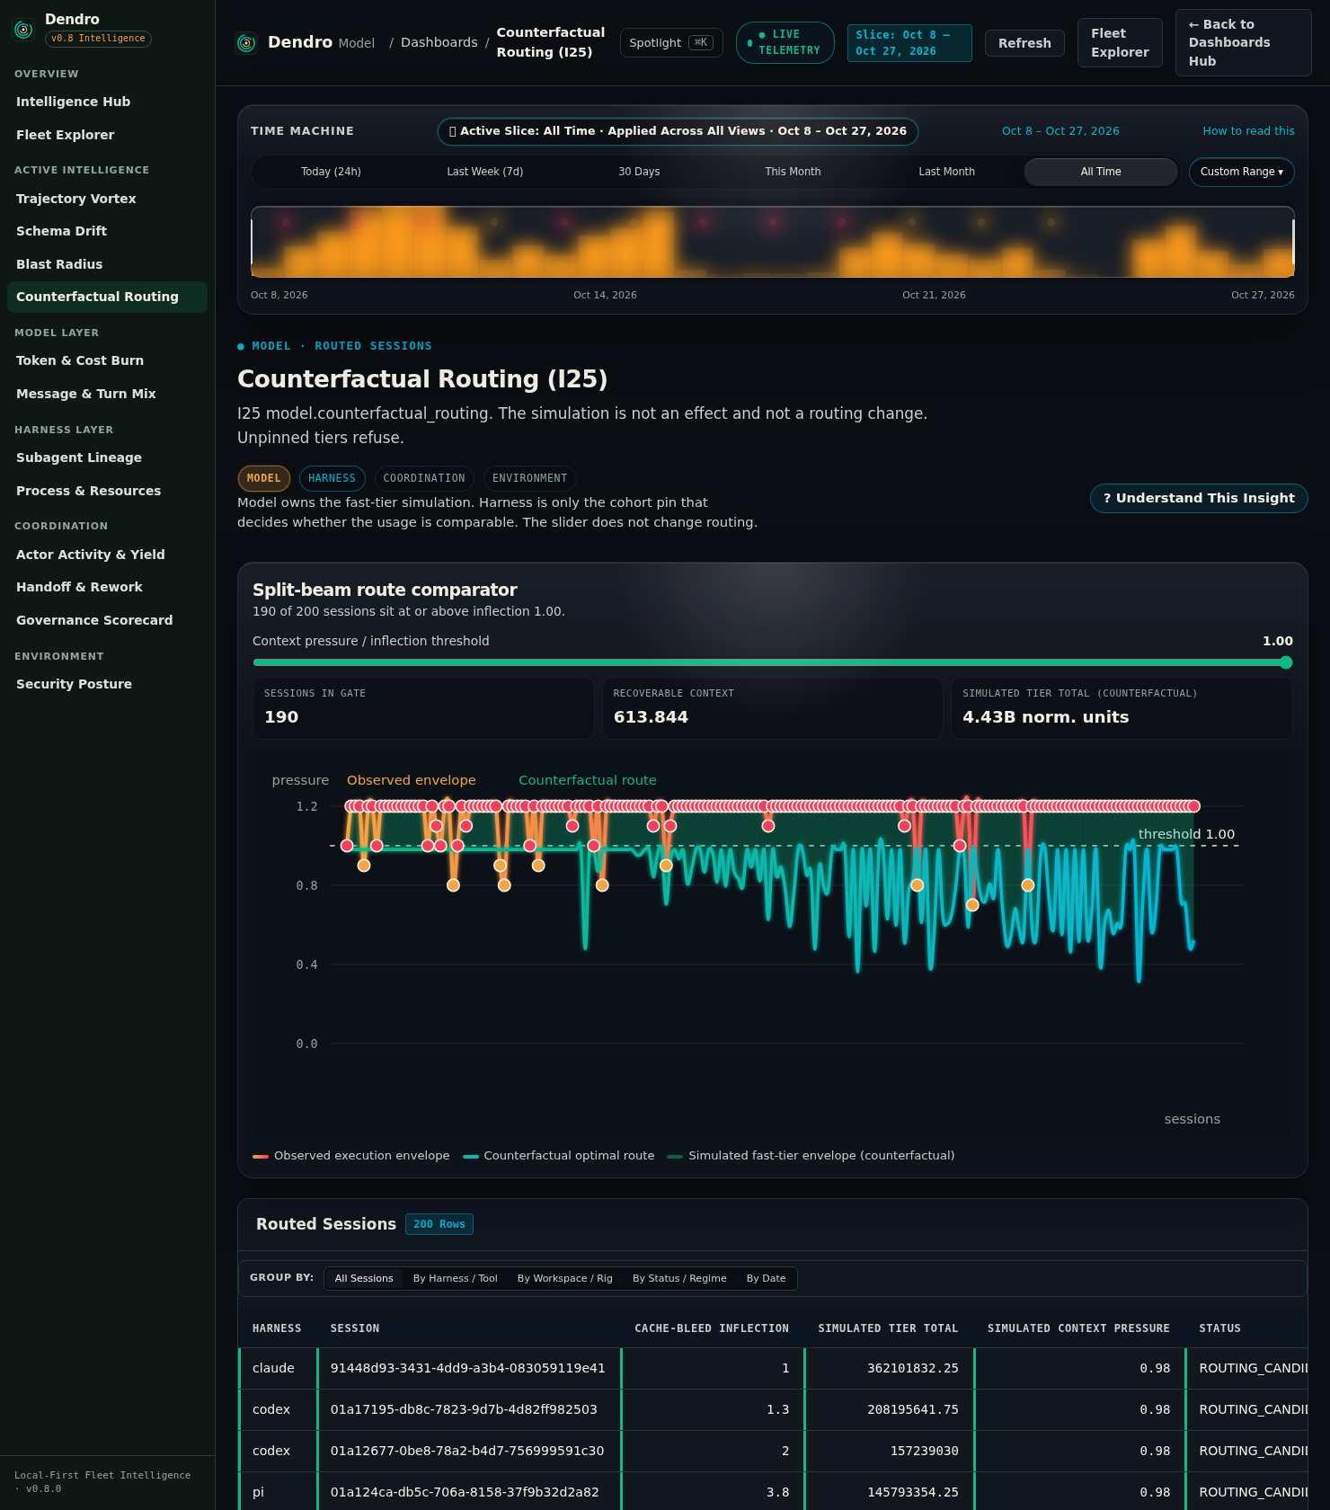Open the How to read this link
This screenshot has height=1510, width=1330.
[x=1248, y=131]
